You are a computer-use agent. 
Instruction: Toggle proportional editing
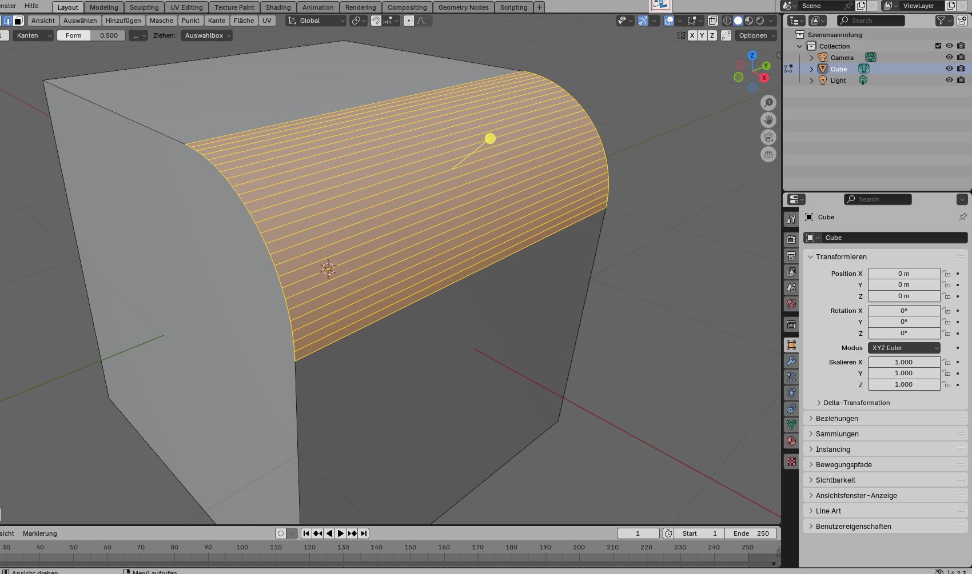409,21
